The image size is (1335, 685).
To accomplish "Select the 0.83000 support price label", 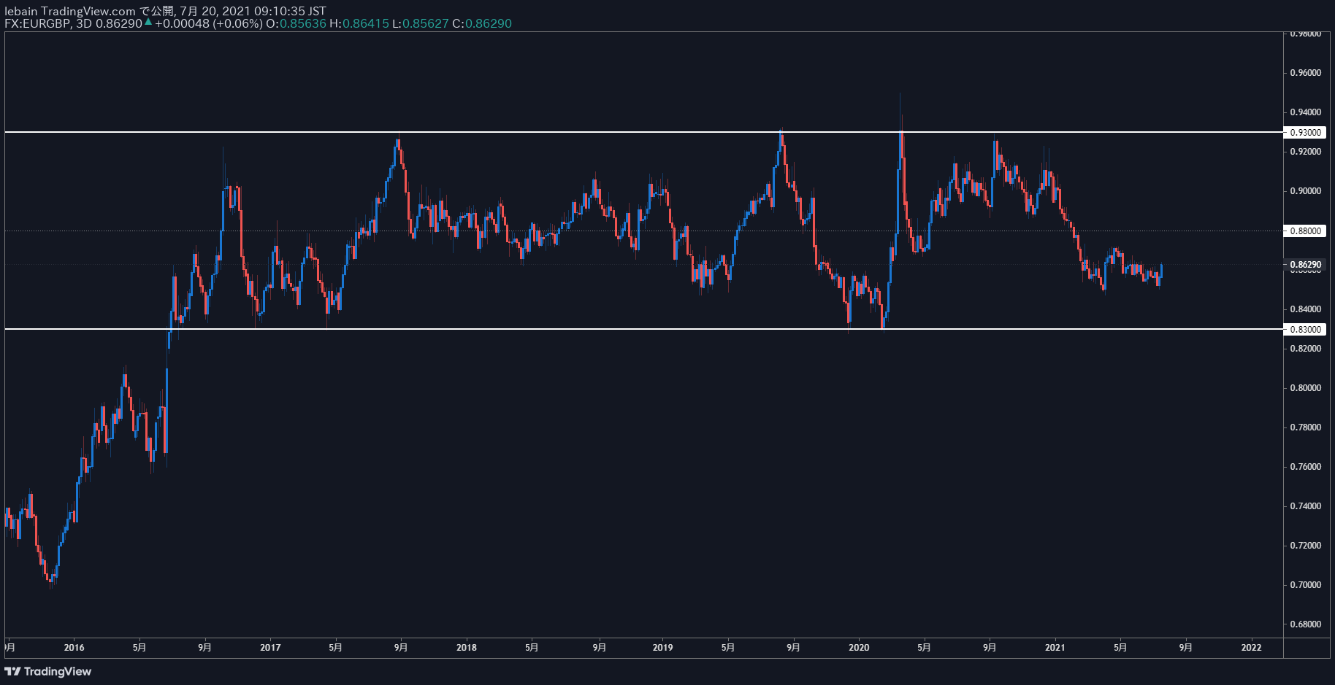I will tap(1305, 330).
